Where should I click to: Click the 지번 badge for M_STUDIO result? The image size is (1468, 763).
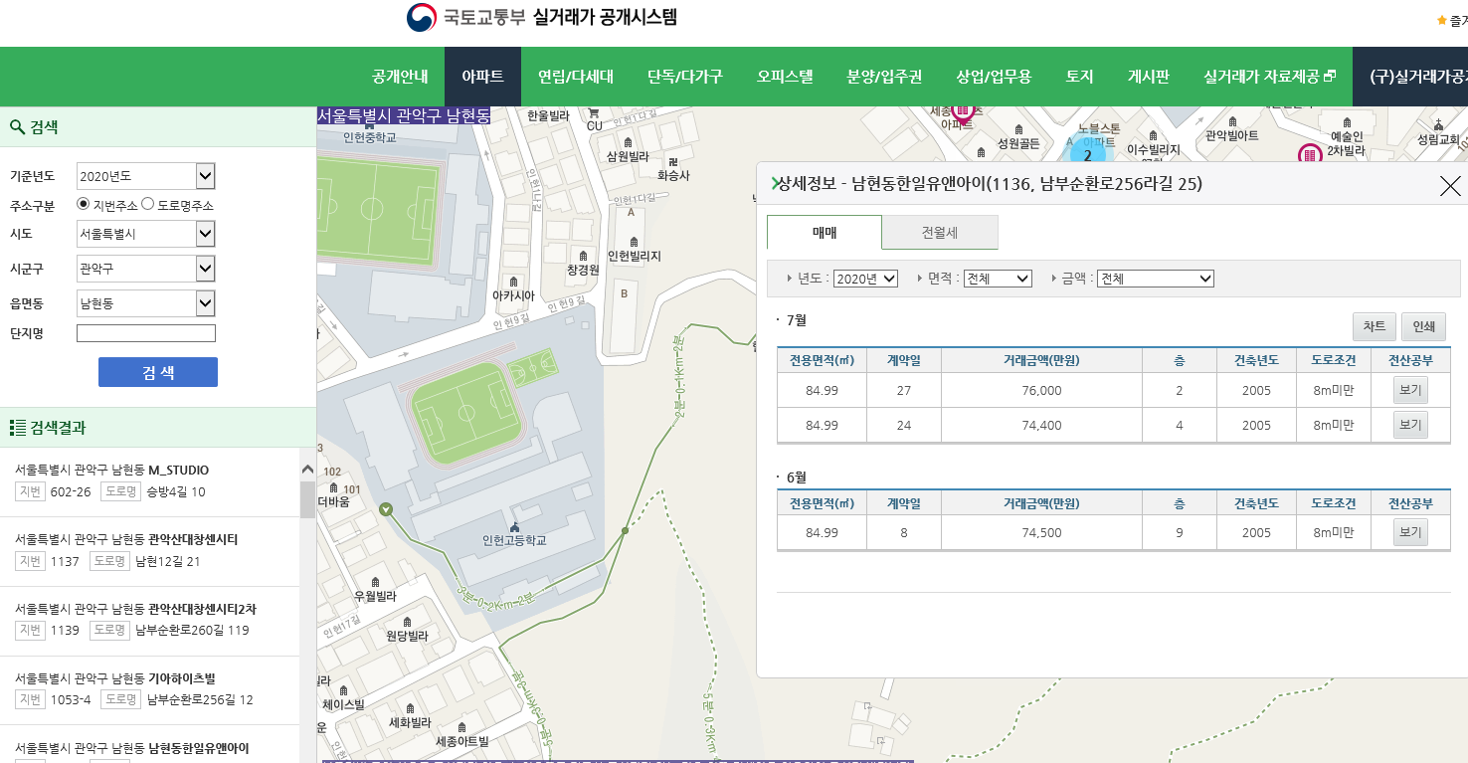click(30, 489)
